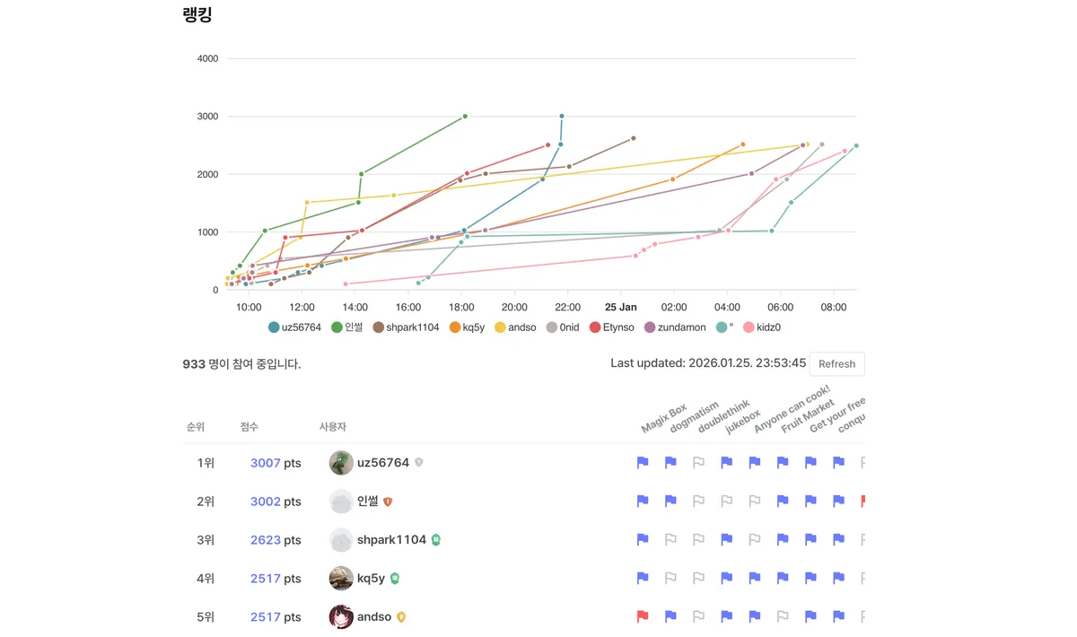Click the Magix Box challenge column header
Image resolution: width=1077 pixels, height=637 pixels.
664,418
